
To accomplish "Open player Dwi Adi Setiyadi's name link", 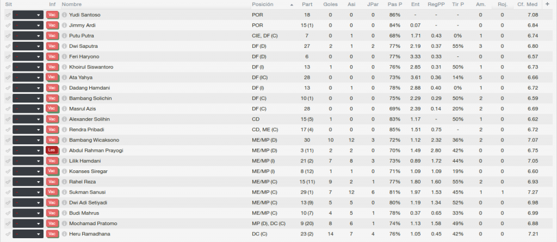I will pyautogui.click(x=88, y=203).
